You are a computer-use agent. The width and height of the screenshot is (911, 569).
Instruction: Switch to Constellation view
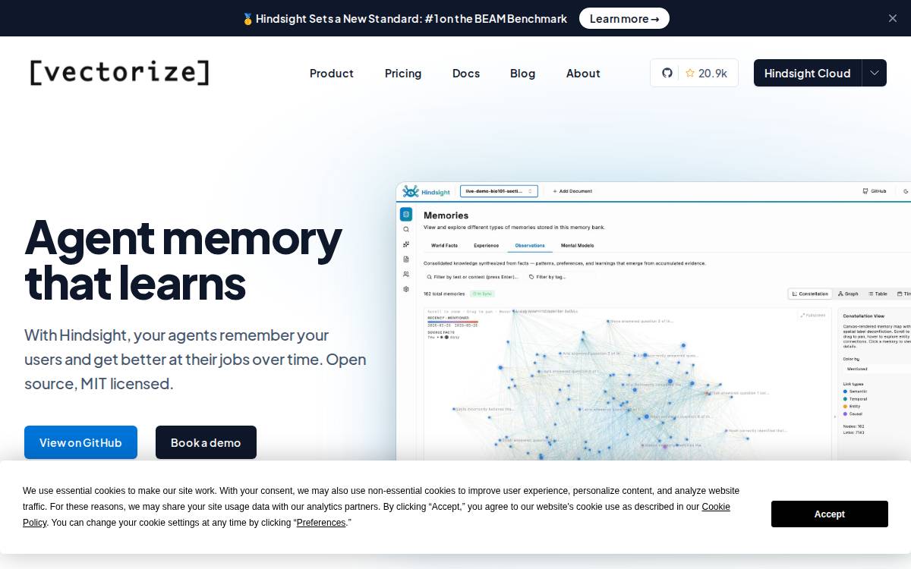(x=811, y=294)
